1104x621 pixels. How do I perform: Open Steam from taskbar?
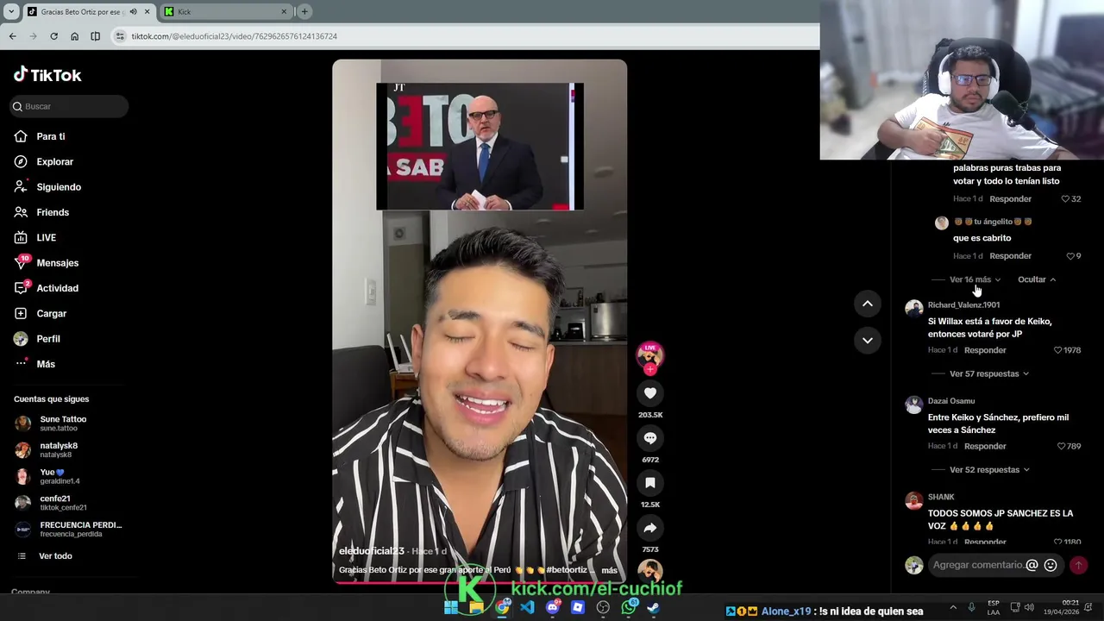pyautogui.click(x=654, y=608)
